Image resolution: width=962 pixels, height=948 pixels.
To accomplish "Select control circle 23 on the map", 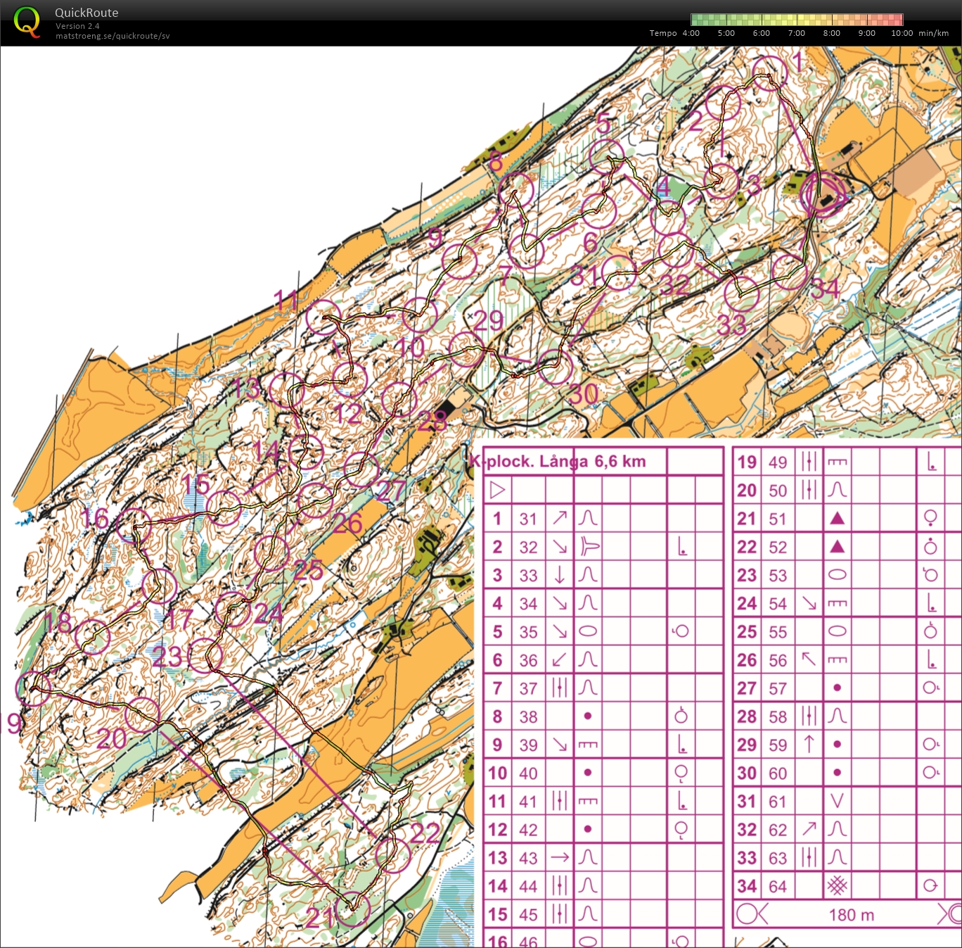I will [x=205, y=656].
